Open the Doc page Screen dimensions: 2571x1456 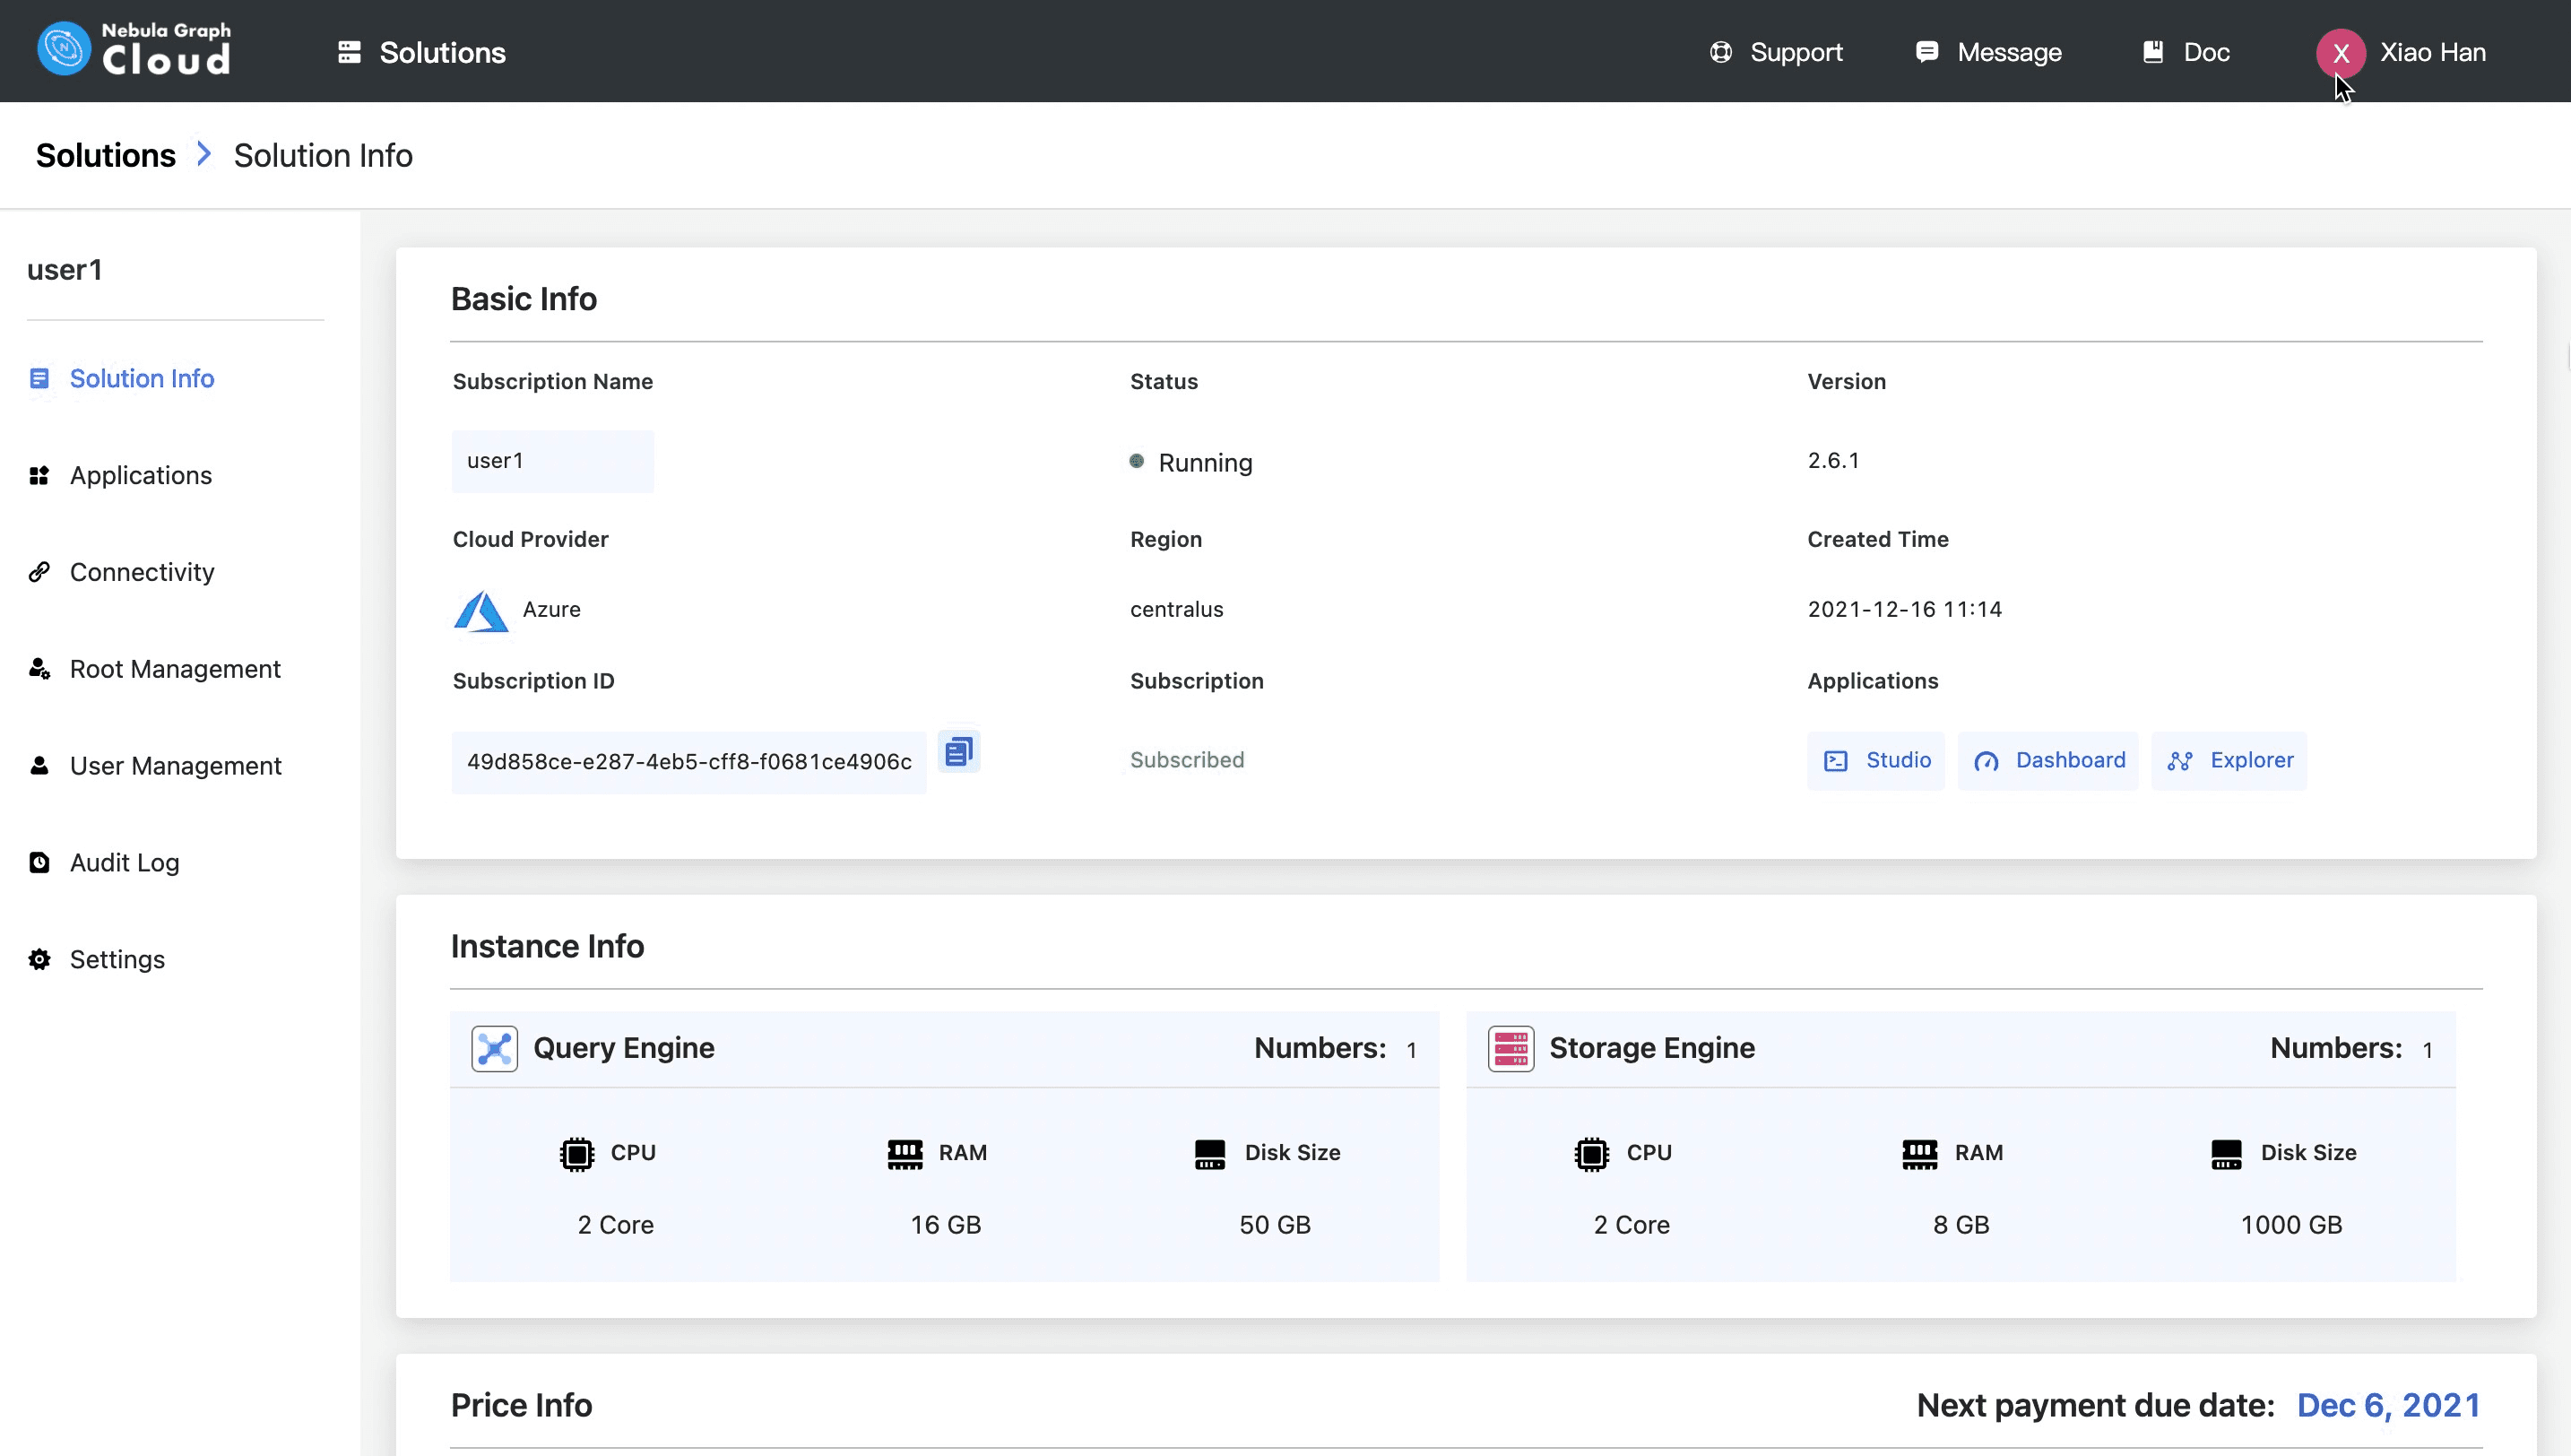click(x=2187, y=52)
